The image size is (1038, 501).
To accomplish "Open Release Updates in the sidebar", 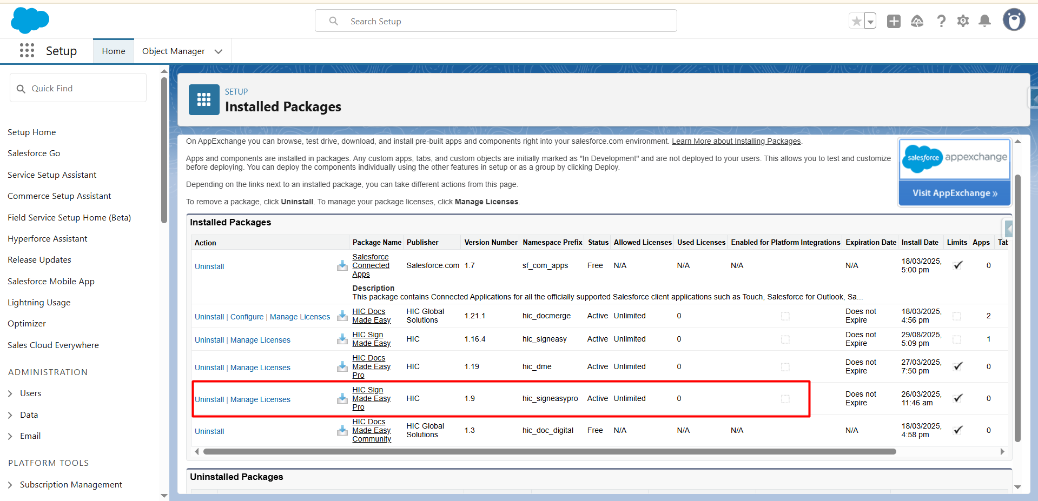I will point(39,260).
